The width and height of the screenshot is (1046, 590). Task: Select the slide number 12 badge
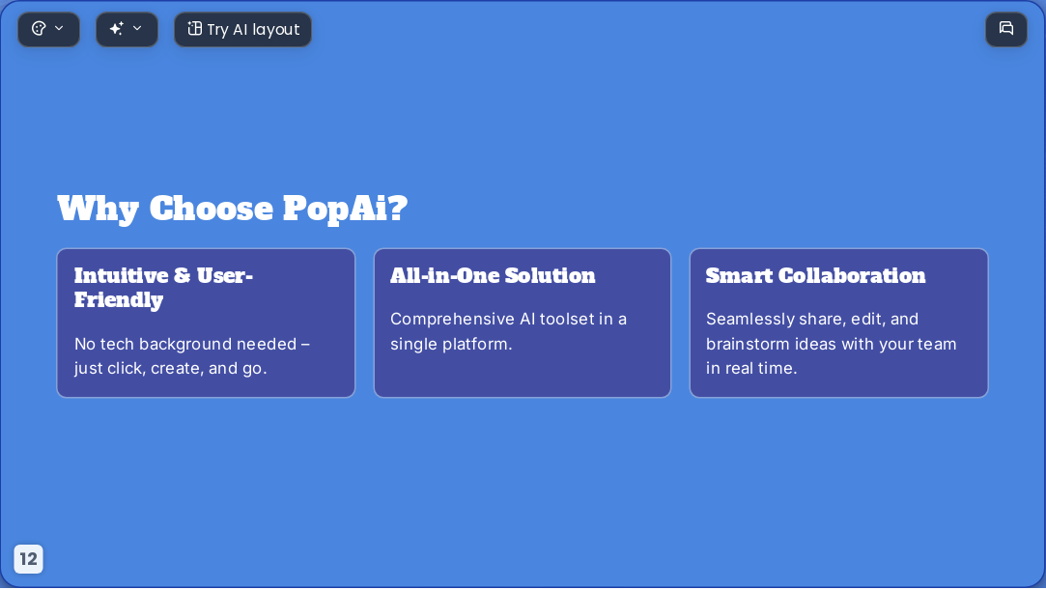point(29,559)
